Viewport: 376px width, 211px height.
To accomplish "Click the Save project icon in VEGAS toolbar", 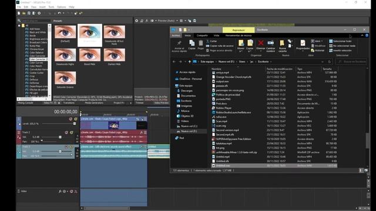I will (29, 13).
